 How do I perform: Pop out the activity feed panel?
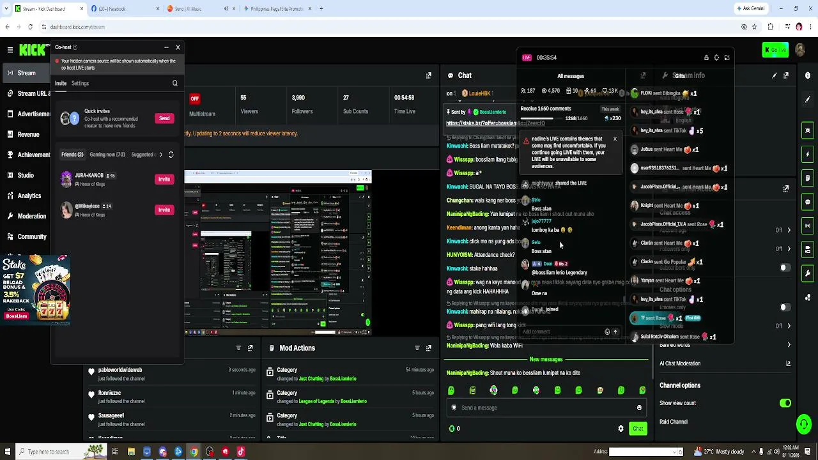251,348
